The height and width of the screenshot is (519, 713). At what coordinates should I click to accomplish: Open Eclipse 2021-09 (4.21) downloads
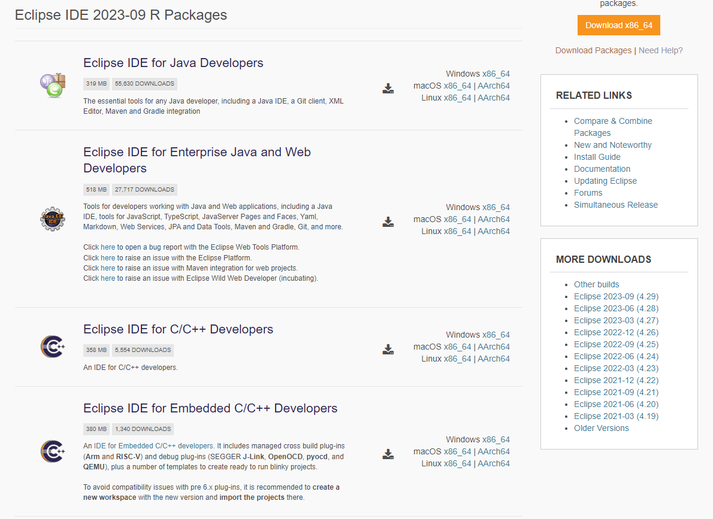[x=616, y=392]
